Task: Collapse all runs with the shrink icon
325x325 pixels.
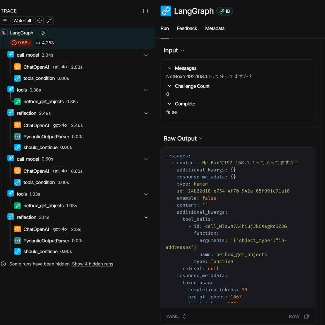Action: (49, 21)
